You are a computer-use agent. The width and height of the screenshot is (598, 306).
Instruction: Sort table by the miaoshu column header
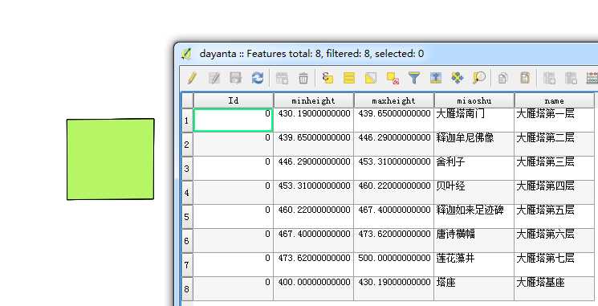474,100
